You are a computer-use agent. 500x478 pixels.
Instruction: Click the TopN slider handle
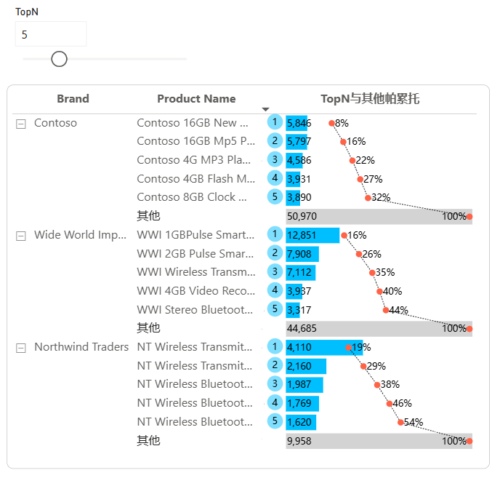click(x=59, y=59)
